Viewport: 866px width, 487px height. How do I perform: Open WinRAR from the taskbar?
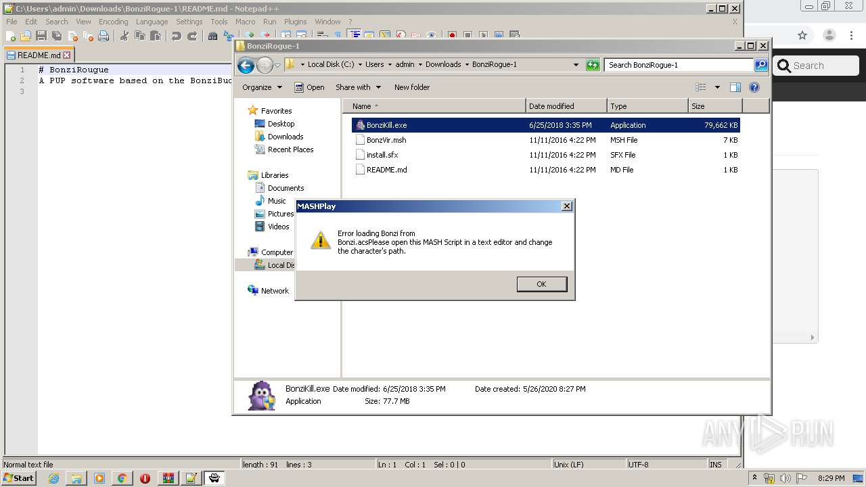(x=168, y=478)
